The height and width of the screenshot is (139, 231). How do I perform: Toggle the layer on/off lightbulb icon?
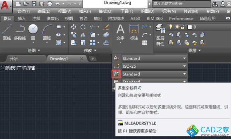point(170,27)
